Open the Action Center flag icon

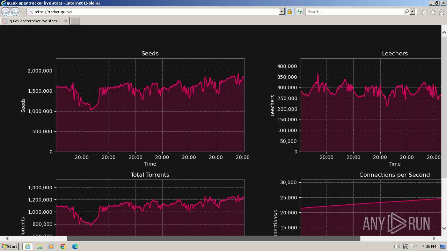(x=413, y=246)
